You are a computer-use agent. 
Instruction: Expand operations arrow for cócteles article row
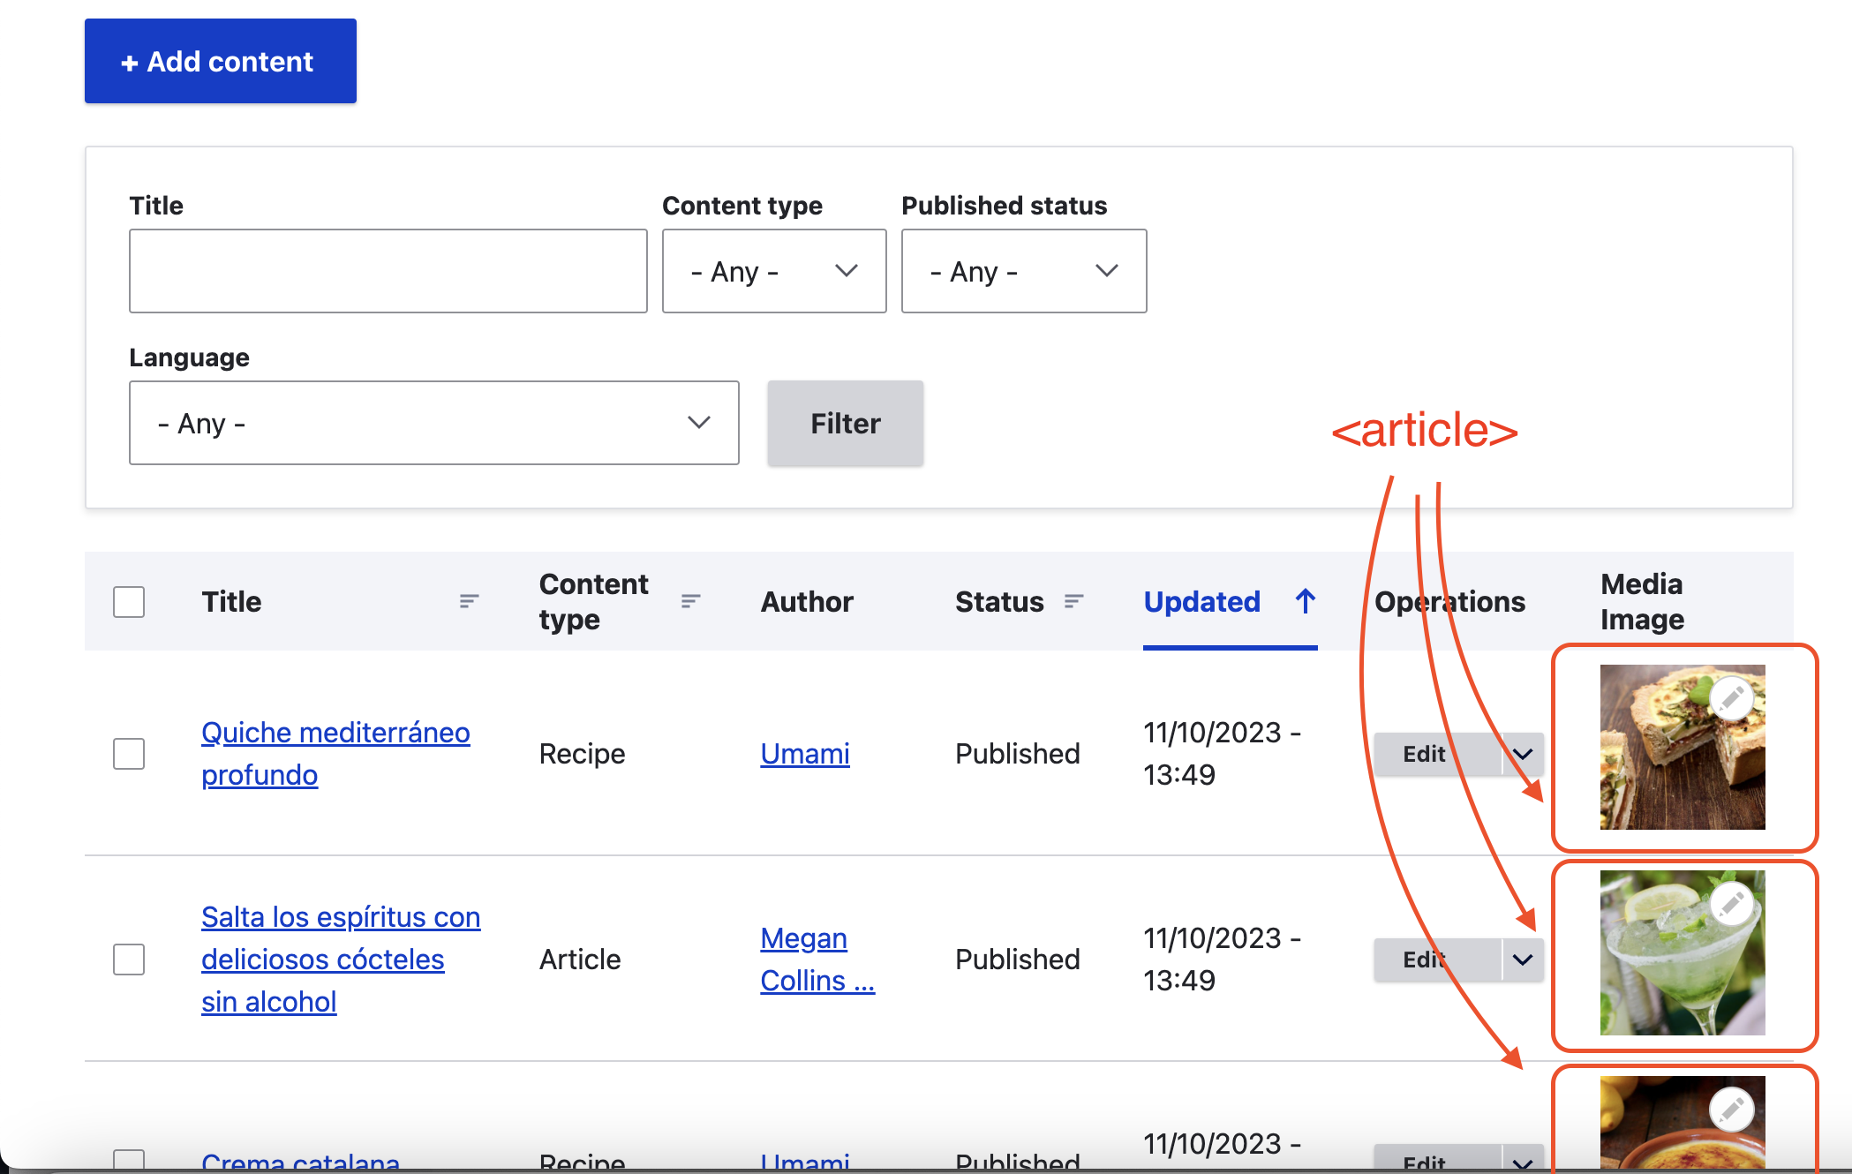(1523, 960)
